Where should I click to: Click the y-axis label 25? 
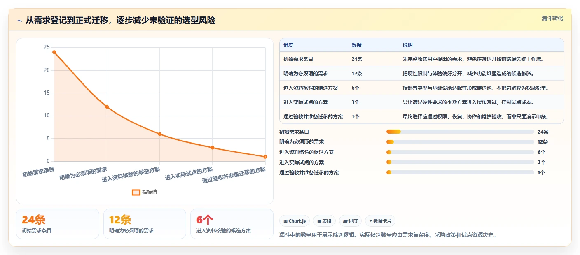coord(47,47)
